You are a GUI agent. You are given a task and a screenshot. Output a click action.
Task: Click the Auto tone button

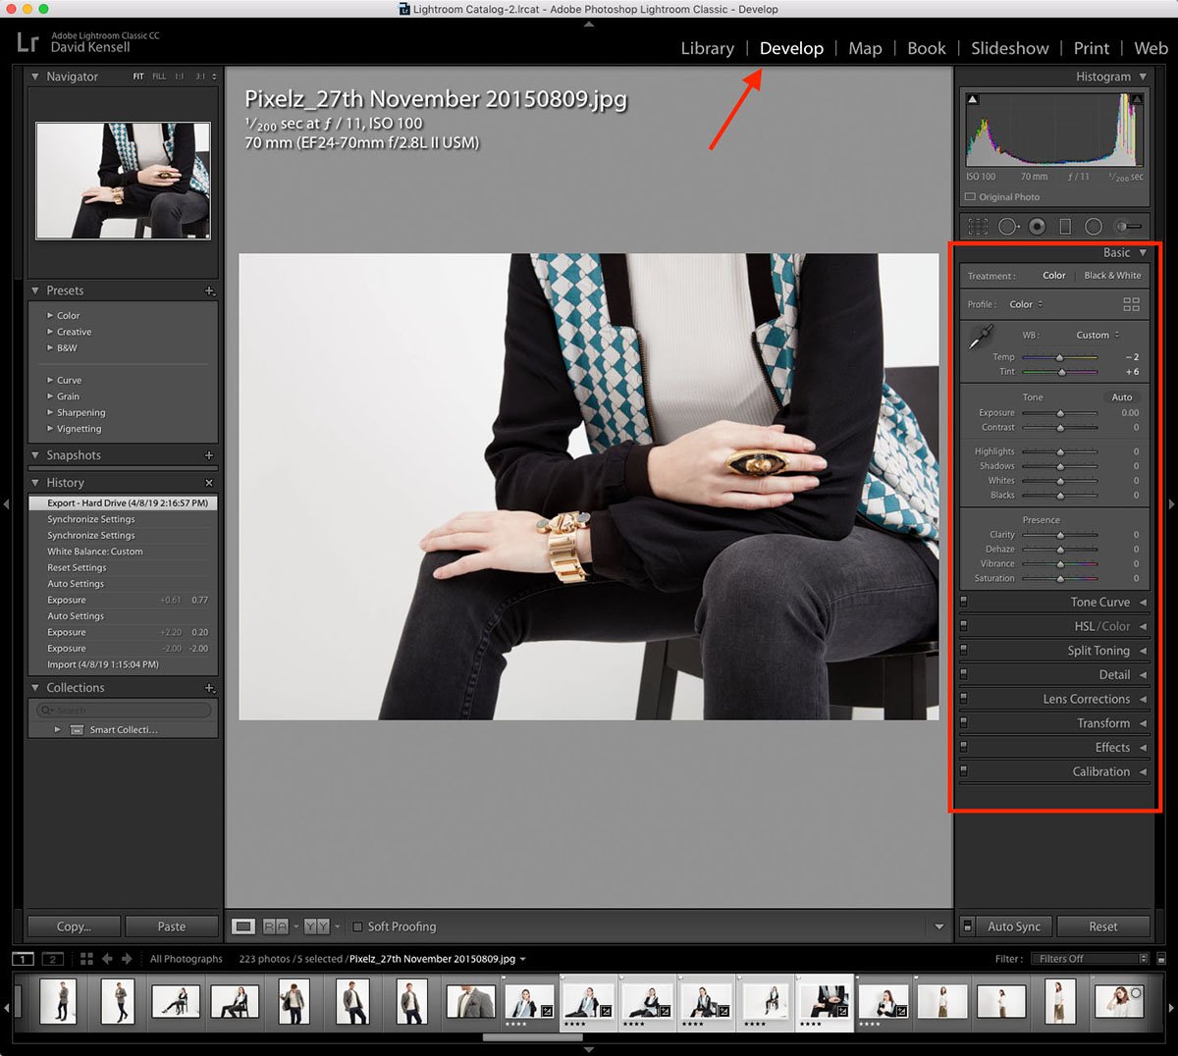pos(1121,397)
